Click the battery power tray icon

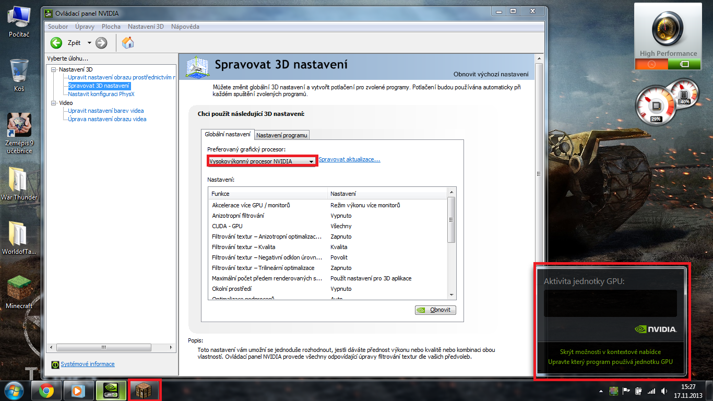point(638,391)
